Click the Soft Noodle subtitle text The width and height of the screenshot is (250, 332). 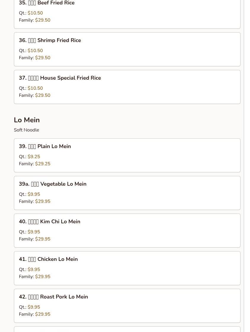[26, 130]
